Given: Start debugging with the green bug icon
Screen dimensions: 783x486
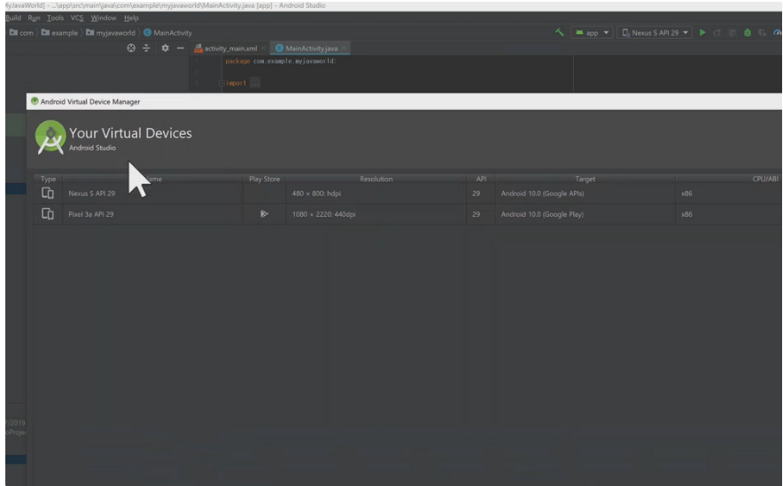Looking at the screenshot, I should click(x=748, y=33).
